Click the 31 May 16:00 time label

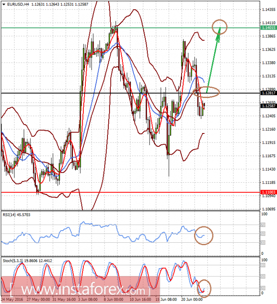point(64,299)
